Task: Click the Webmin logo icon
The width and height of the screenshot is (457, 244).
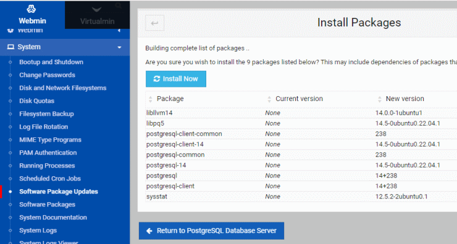Action: [31, 9]
